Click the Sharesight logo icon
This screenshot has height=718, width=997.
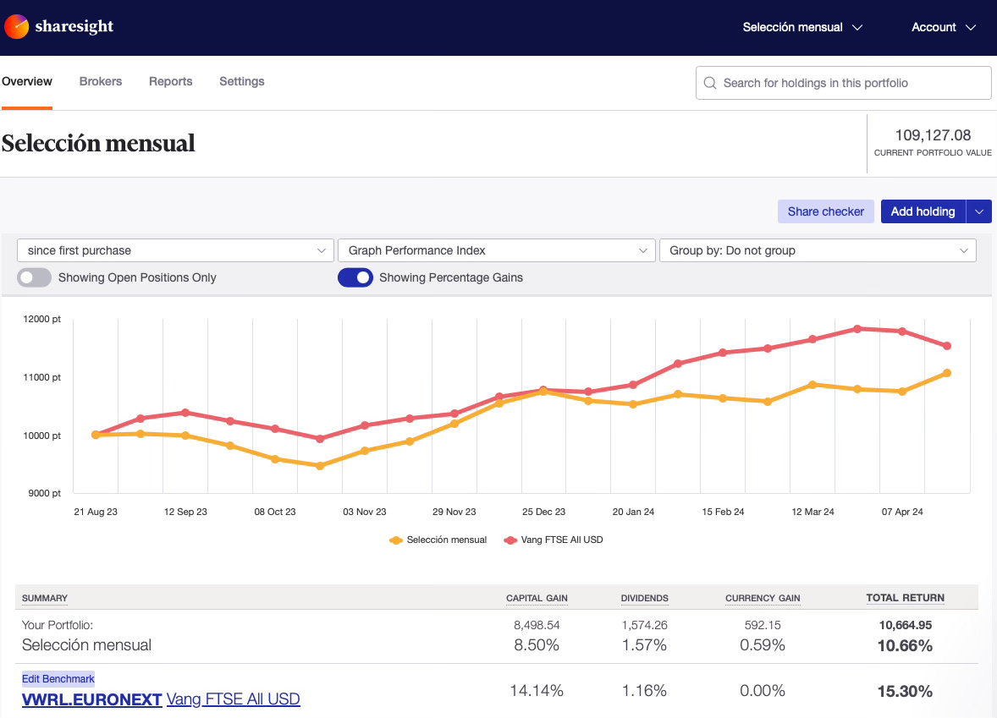(17, 27)
